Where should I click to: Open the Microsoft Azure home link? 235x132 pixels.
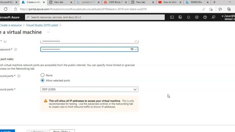tap(10, 17)
